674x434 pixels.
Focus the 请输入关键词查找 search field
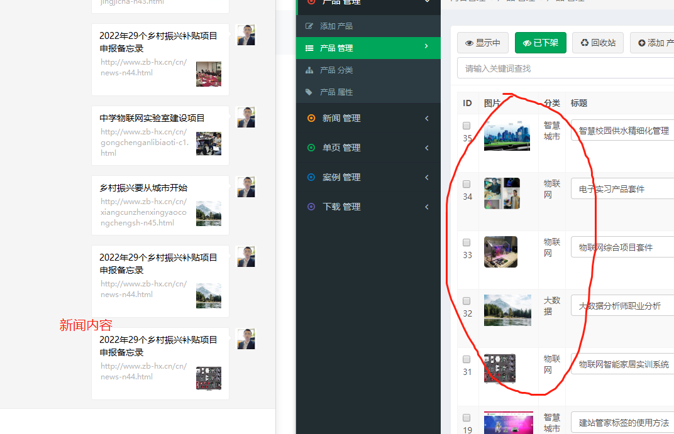(x=566, y=68)
